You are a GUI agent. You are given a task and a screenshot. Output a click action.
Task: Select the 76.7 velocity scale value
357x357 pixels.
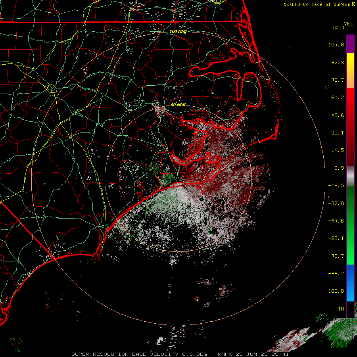pos(338,80)
